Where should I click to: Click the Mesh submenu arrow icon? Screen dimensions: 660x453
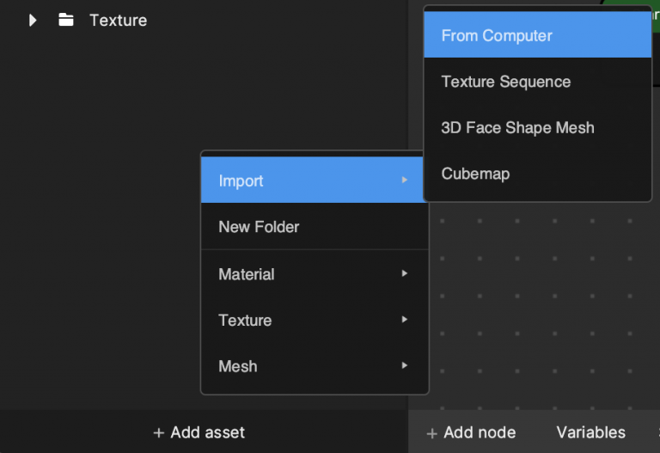point(405,365)
